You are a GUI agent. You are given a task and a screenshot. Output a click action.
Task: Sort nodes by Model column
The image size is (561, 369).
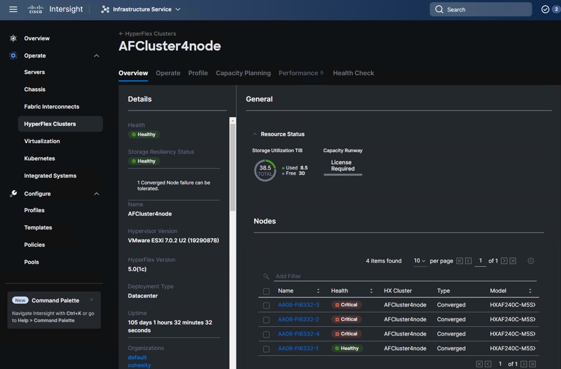[530, 290]
